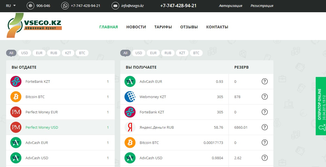The width and height of the screenshot is (326, 167).
Task: Open the Оператор Online chat side tab
Action: 321,106
